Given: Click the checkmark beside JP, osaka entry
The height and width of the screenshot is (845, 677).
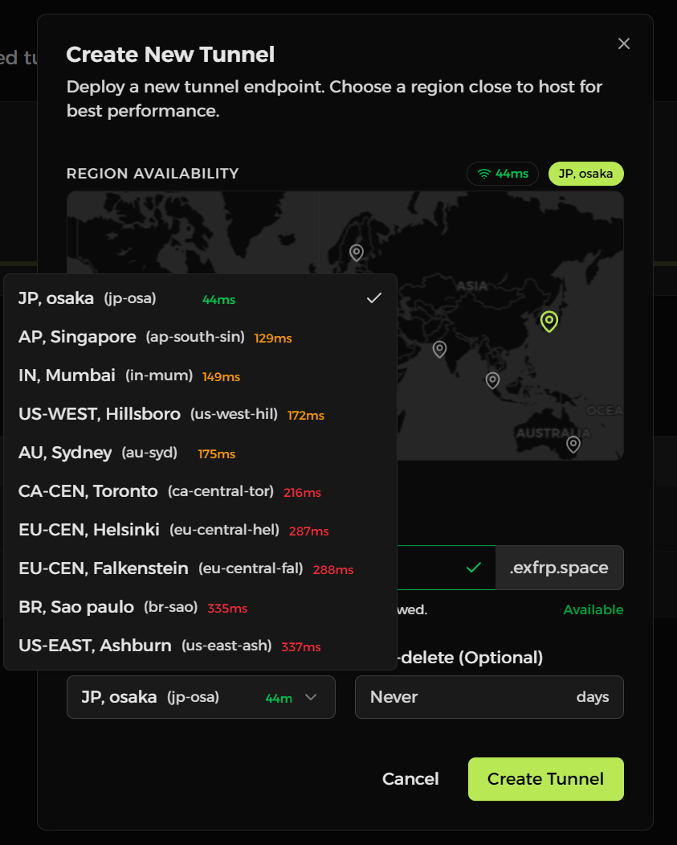Looking at the screenshot, I should point(373,297).
